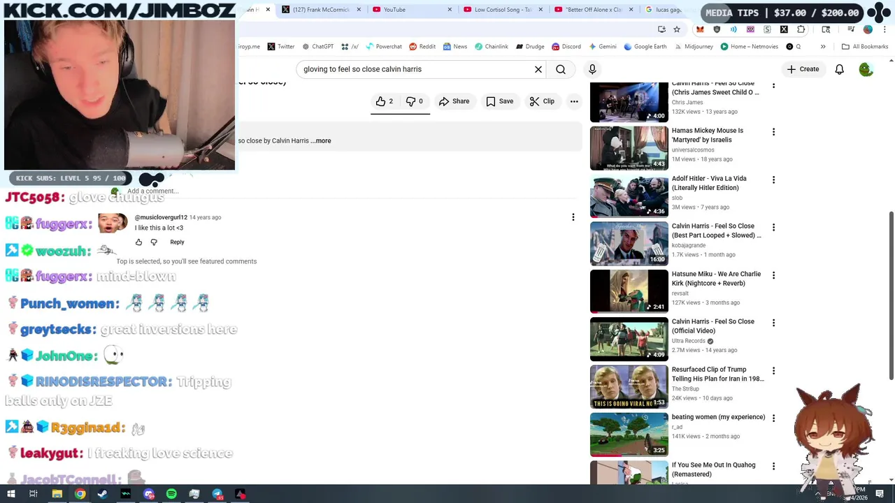This screenshot has width=895, height=503.
Task: Open File Explorer from taskbar
Action: (x=57, y=494)
